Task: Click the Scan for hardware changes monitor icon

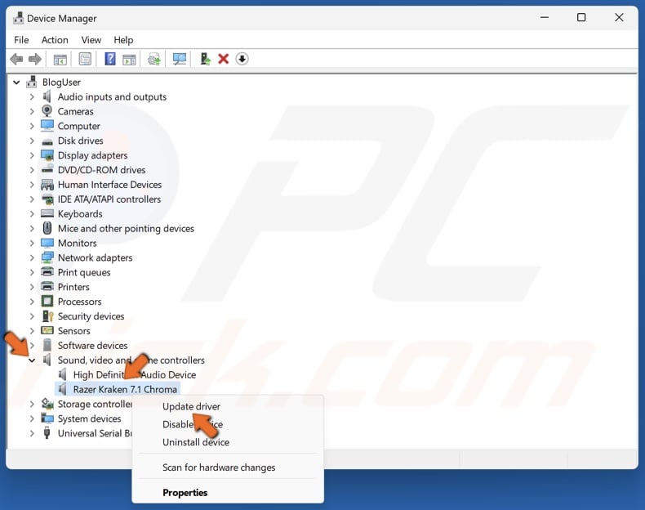Action: (180, 60)
